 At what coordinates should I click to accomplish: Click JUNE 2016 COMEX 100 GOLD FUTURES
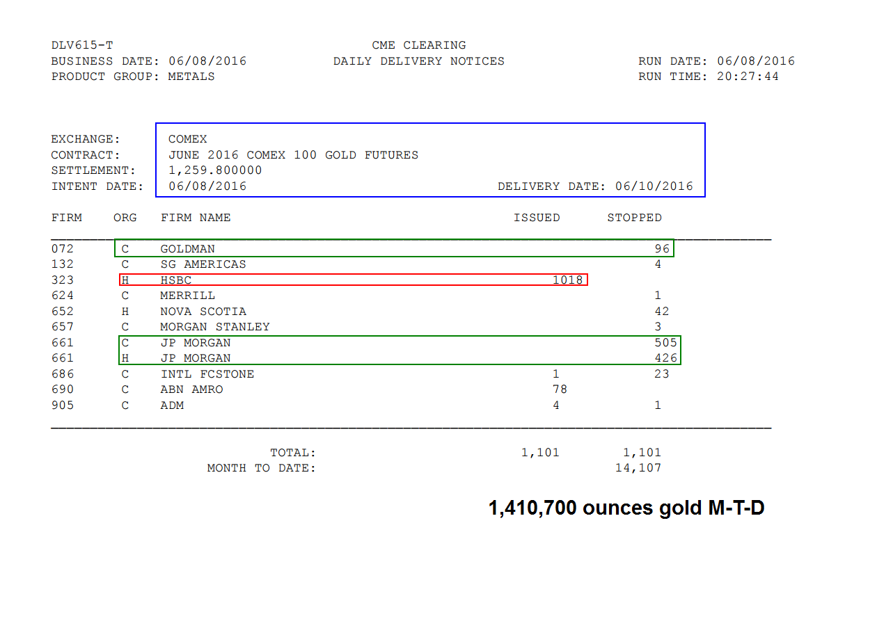[x=293, y=155]
